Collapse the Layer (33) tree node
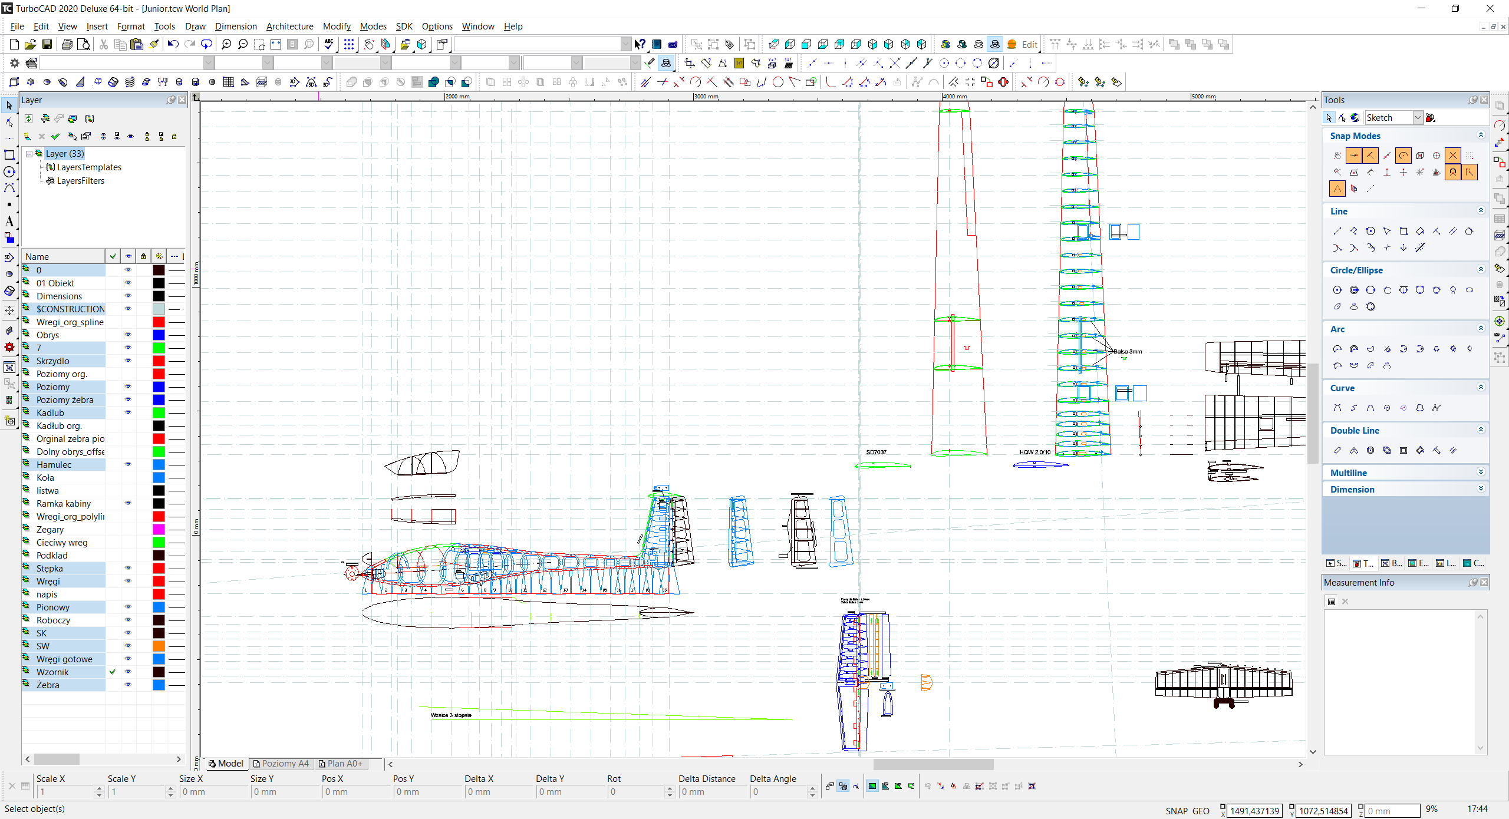Viewport: 1509px width, 819px height. coord(28,154)
